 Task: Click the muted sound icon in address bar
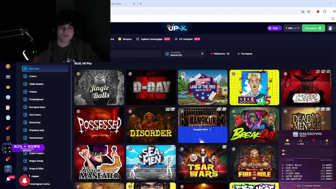click(303, 12)
